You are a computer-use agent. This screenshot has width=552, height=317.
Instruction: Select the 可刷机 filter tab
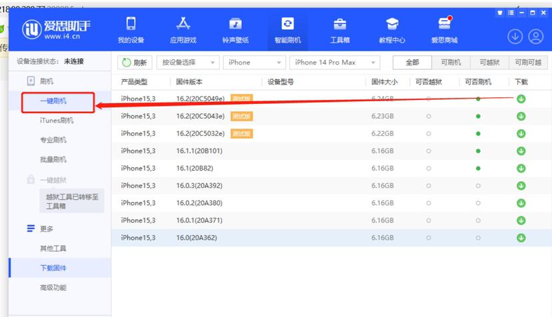(x=451, y=63)
